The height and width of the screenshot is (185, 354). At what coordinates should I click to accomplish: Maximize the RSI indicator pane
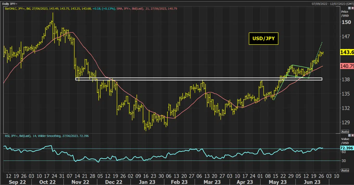[x=349, y=135]
